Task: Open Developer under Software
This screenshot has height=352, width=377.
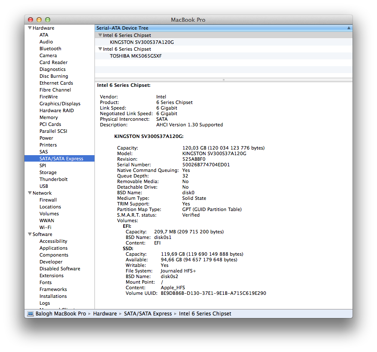Action: pos(51,262)
